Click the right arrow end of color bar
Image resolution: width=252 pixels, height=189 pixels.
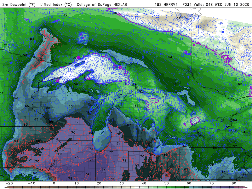pyautogui.click(x=246, y=187)
